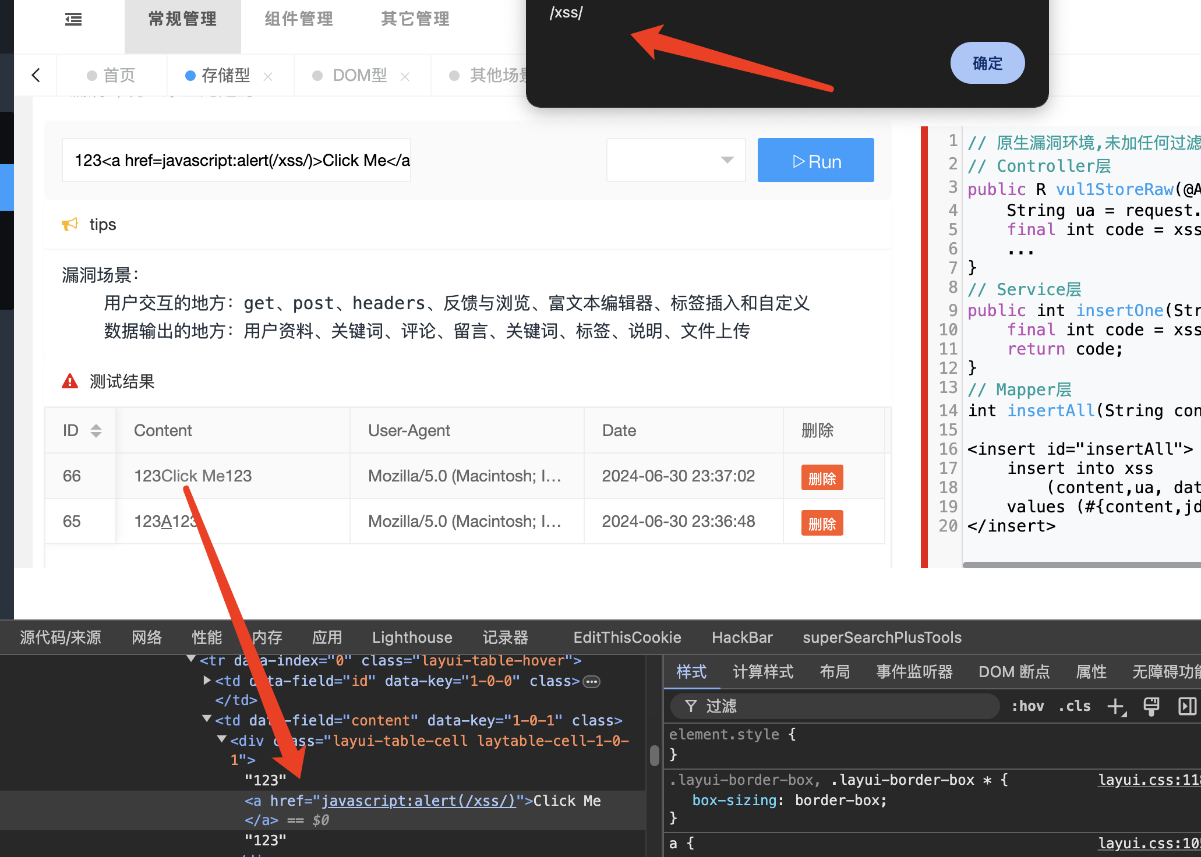Delete row 66 with 删除 button
The height and width of the screenshot is (857, 1201).
[x=822, y=478]
